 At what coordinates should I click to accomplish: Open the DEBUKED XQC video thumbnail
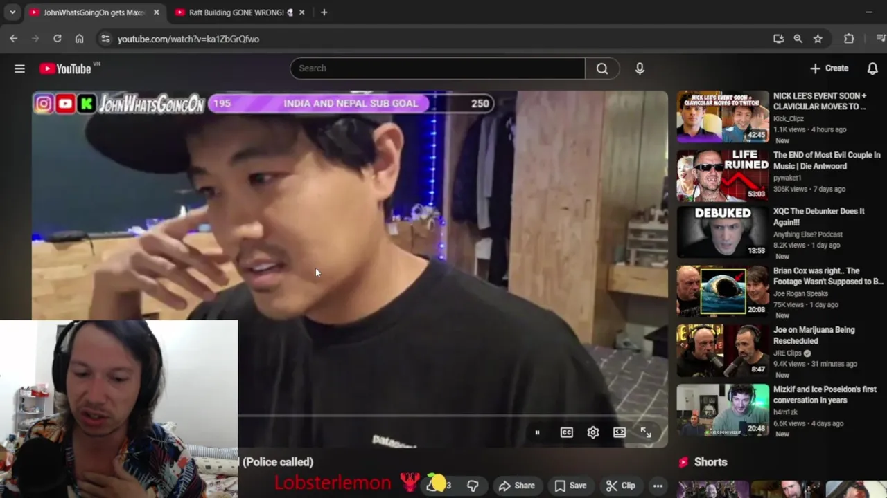(723, 232)
